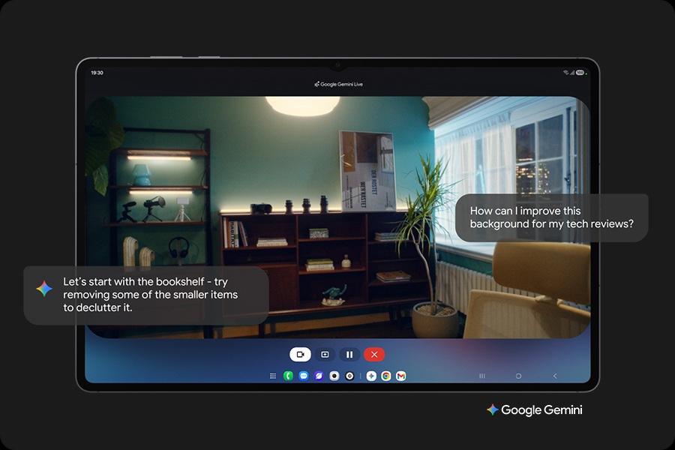This screenshot has width=675, height=450.
Task: Expand the battery status indicator
Action: tap(580, 72)
